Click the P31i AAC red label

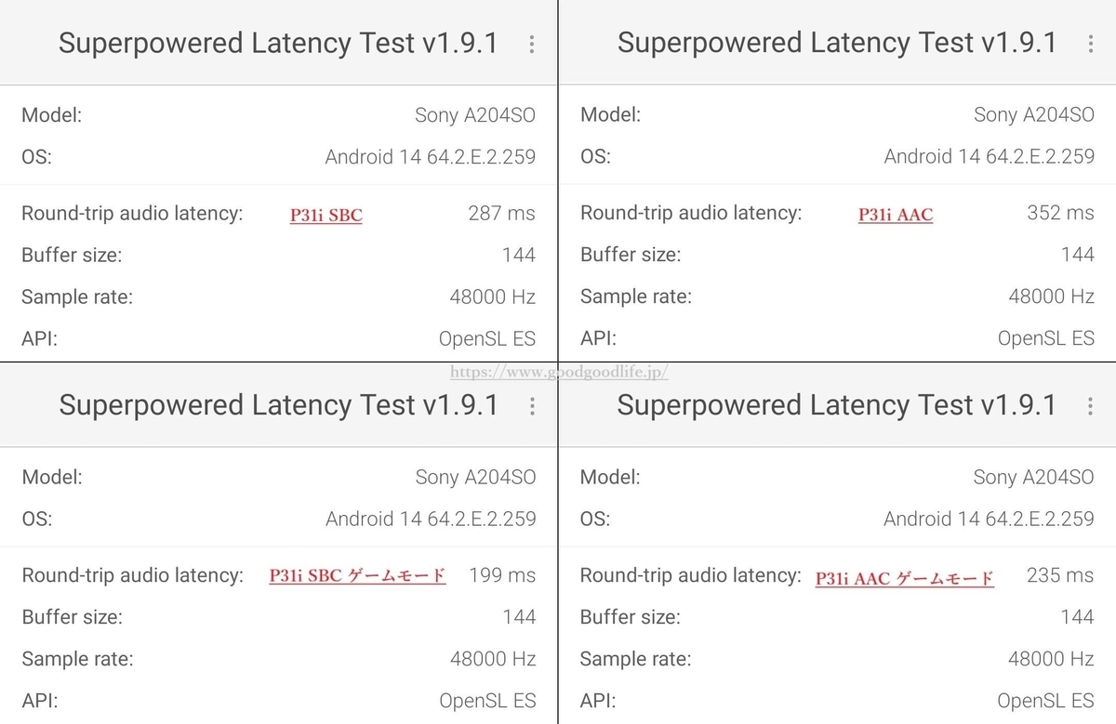[895, 216]
